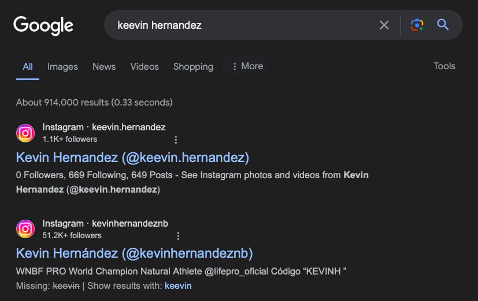Image resolution: width=478 pixels, height=301 pixels.
Task: Open Kevin Hernandez (@keevin.hernandez) link
Action: click(x=132, y=157)
